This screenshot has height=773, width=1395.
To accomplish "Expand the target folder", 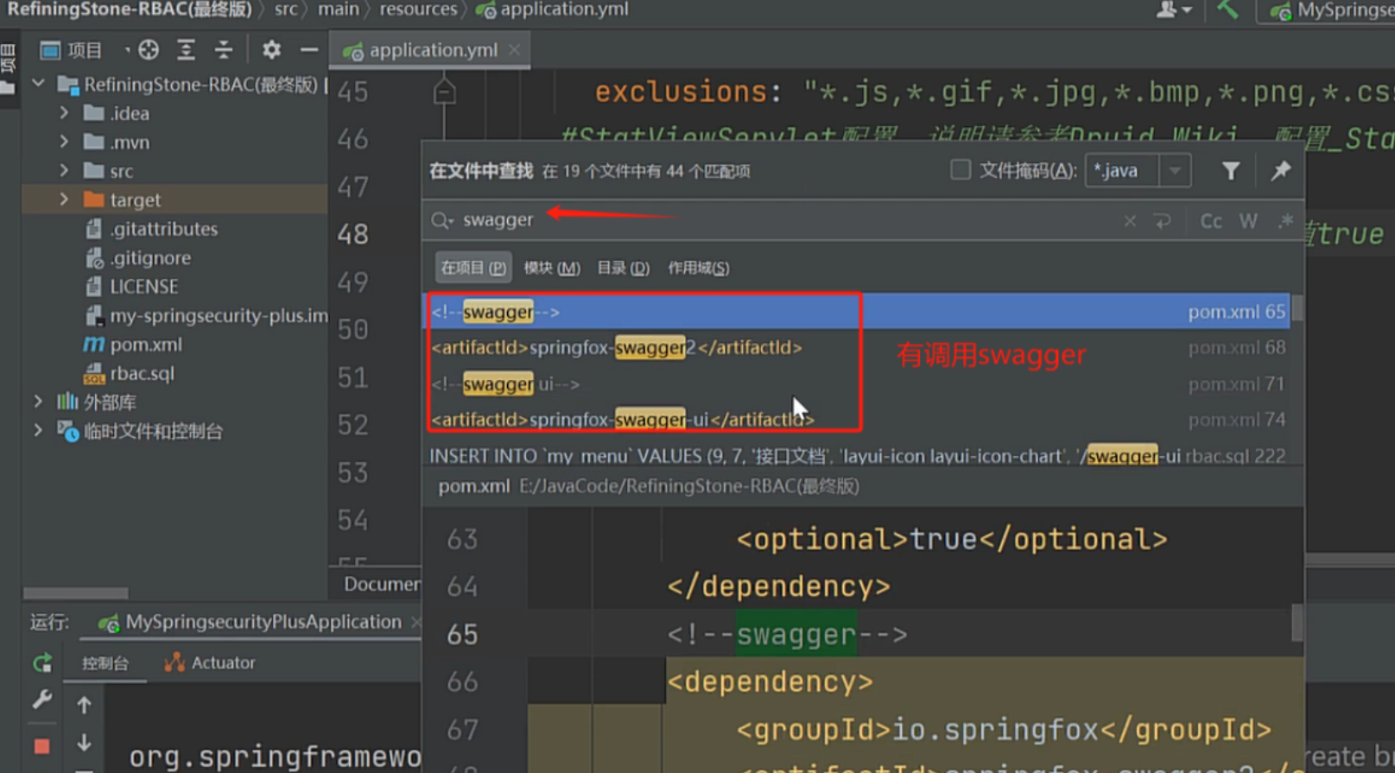I will pos(64,200).
